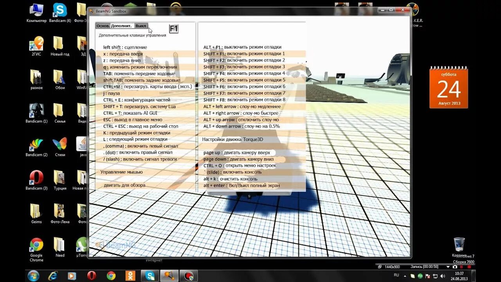Image resolution: width=501 pixels, height=282 pixels.
Task: Launch Opera from the taskbar
Action: pos(92,276)
